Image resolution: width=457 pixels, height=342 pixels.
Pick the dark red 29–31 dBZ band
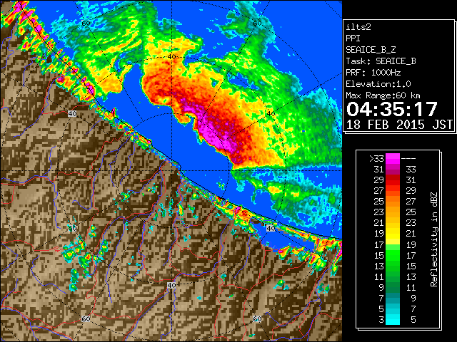click(393, 180)
